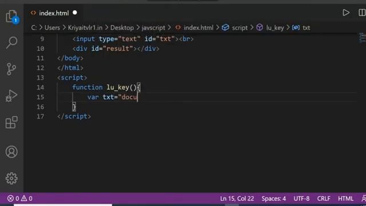This screenshot has height=206, width=366.
Task: Click the closing </script> tag on line 17
Action: (x=74, y=116)
